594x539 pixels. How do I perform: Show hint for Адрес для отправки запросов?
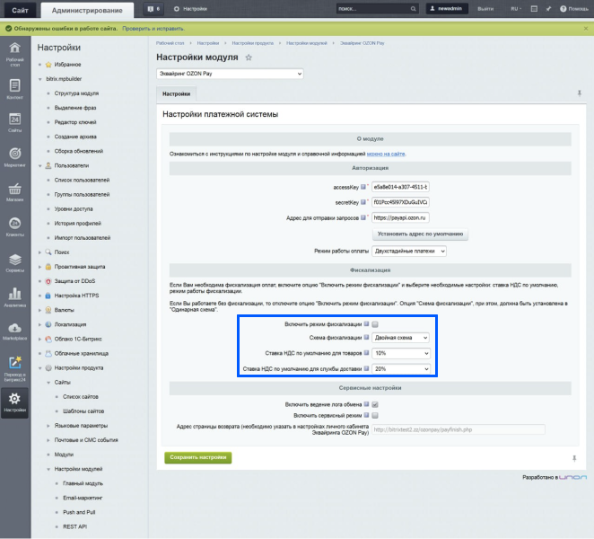(x=363, y=217)
